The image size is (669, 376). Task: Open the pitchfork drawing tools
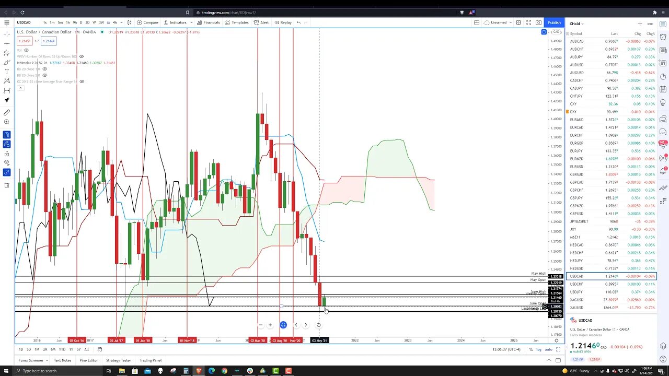pos(7,53)
